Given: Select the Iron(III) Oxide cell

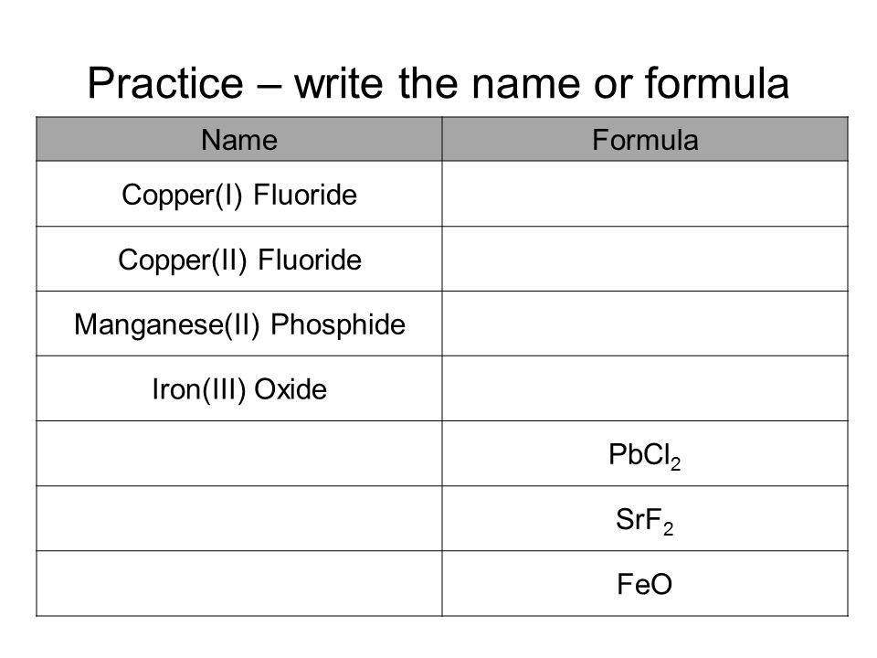Looking at the screenshot, I should (239, 389).
